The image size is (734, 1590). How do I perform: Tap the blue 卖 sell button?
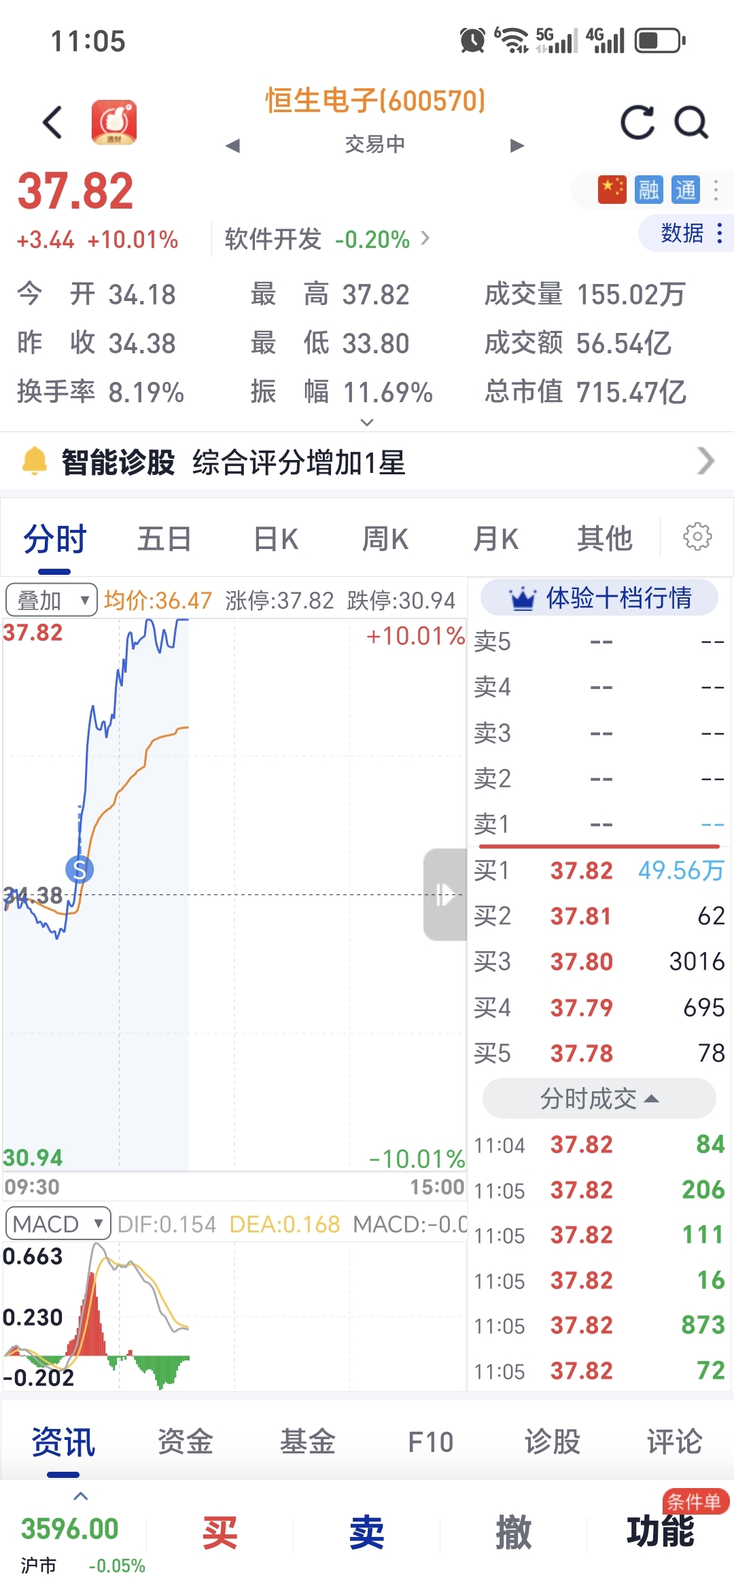tap(367, 1534)
